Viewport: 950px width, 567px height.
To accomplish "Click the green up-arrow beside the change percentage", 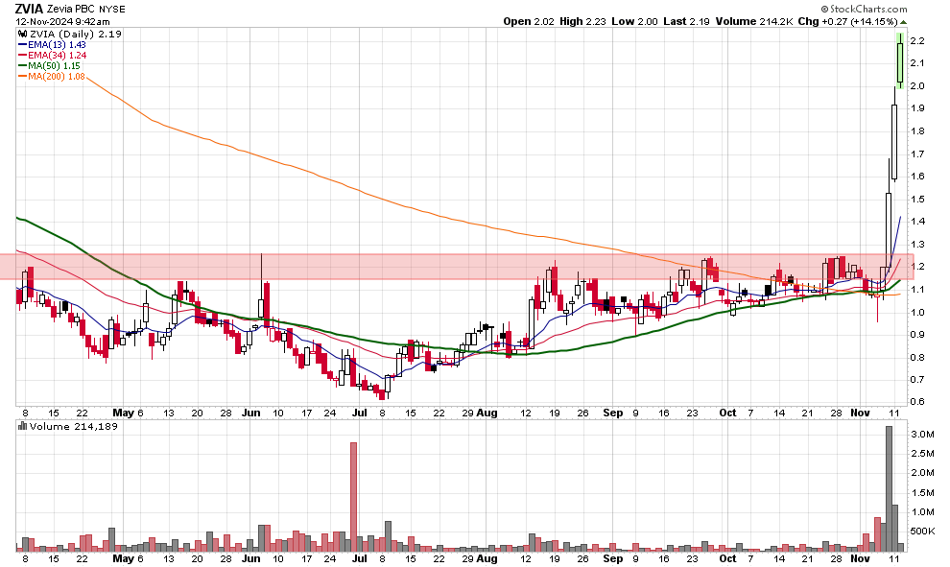I will [x=903, y=21].
